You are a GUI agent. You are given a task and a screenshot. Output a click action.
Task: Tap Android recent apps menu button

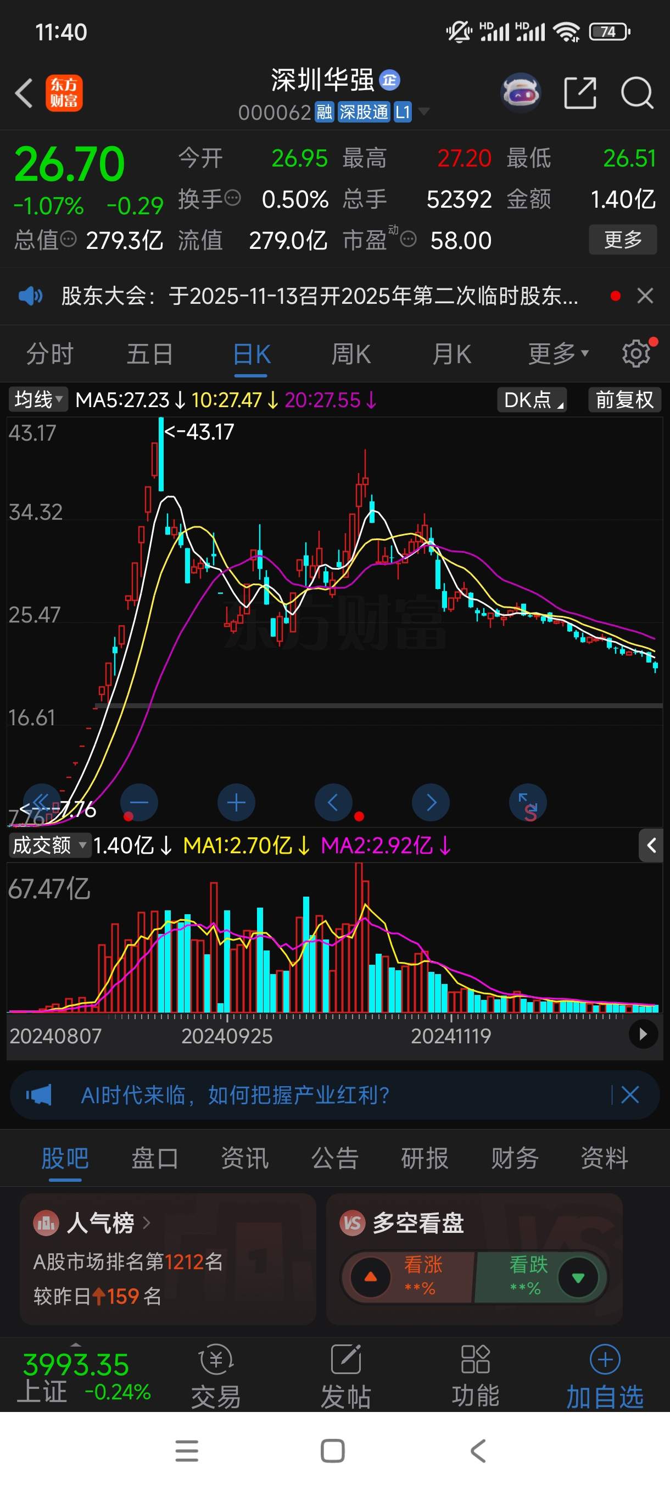(x=187, y=1450)
